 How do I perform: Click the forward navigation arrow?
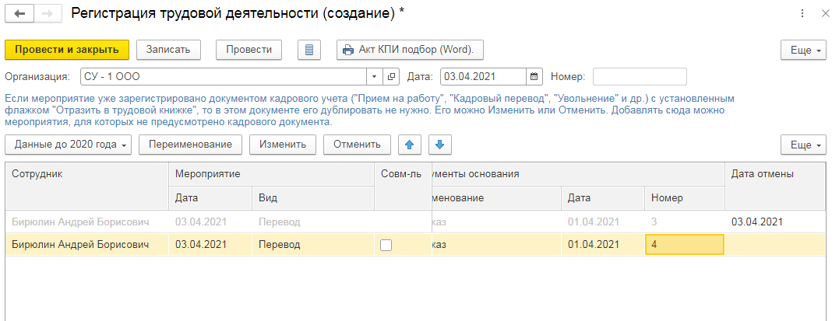[46, 14]
